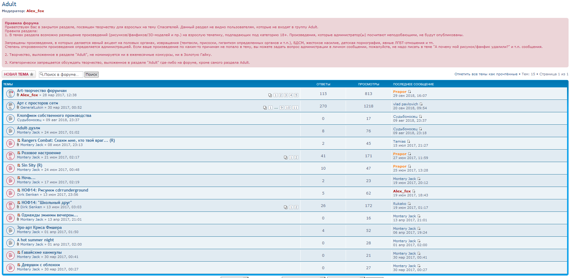Image resolution: width=571 pixels, height=278 pixels.
Task: Open Rukako profile in last post column
Action: pos(400,204)
